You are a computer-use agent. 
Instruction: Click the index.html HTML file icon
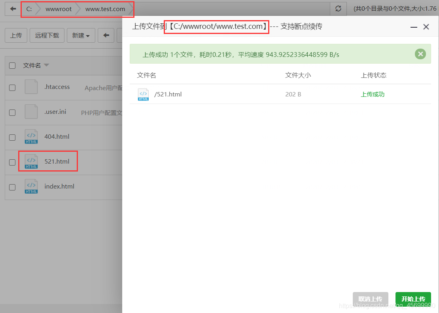pos(31,186)
